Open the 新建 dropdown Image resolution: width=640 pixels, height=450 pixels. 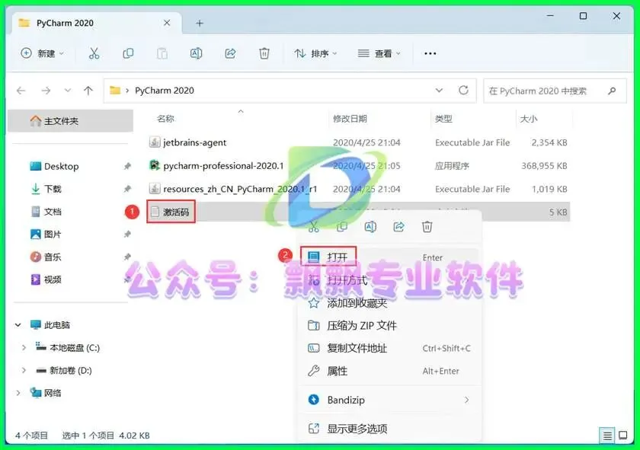[x=43, y=53]
